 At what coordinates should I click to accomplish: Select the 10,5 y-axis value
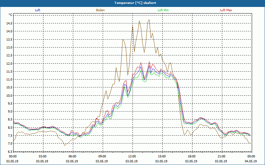coord(9,87)
